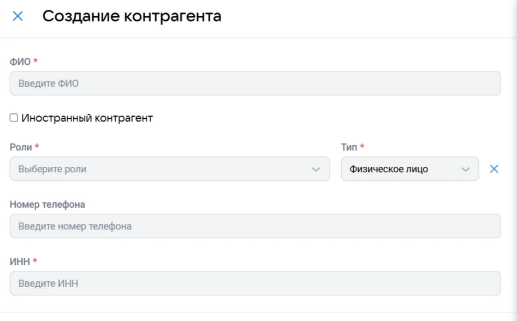Image resolution: width=517 pixels, height=321 pixels.
Task: Open the Физическое лицо type dropdown
Action: [x=404, y=169]
